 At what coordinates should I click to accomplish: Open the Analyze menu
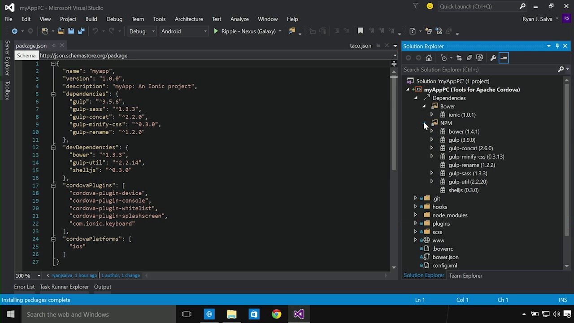pyautogui.click(x=239, y=19)
